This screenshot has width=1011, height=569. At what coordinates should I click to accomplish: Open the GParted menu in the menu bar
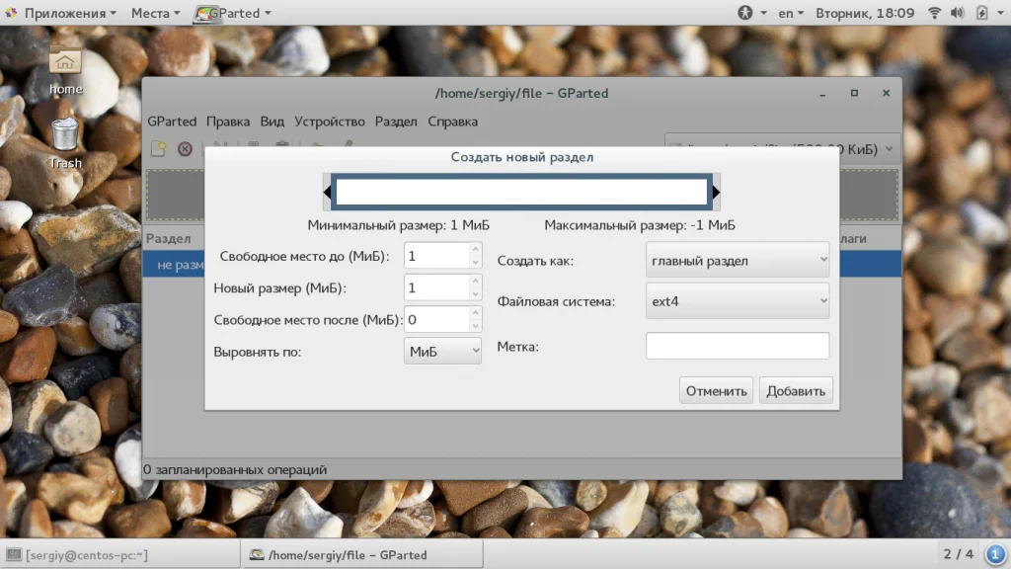click(172, 122)
